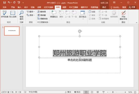This screenshot has height=94, width=139.
Task: Open the 同义词库 thesaurus
Action: [13, 14]
